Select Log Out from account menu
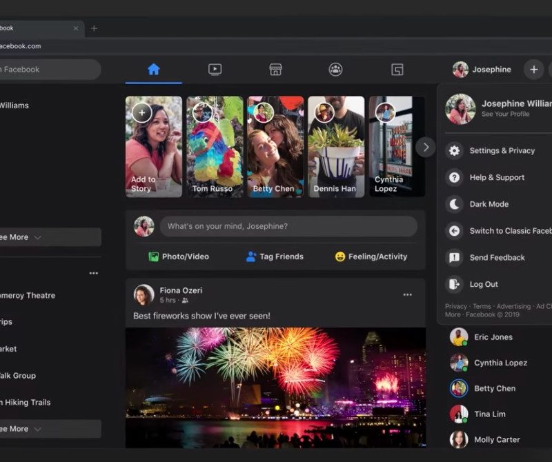Screen dimensions: 552x462 (483, 284)
